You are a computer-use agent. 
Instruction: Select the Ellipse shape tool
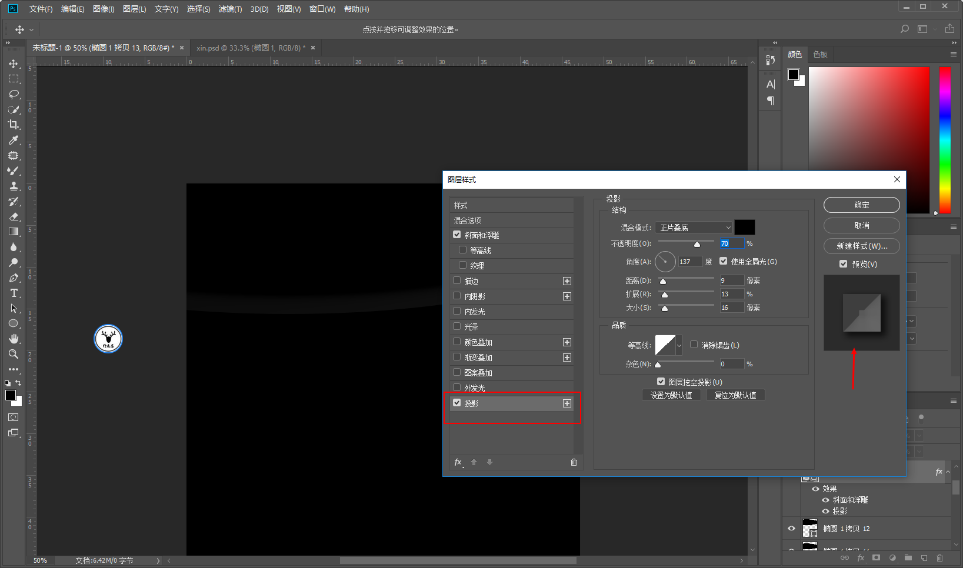pyautogui.click(x=14, y=323)
